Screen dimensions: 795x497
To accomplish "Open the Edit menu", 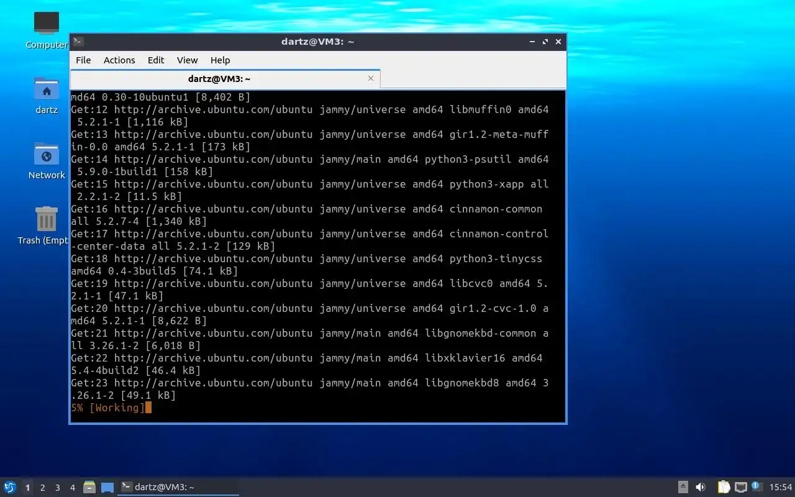I will 156,60.
